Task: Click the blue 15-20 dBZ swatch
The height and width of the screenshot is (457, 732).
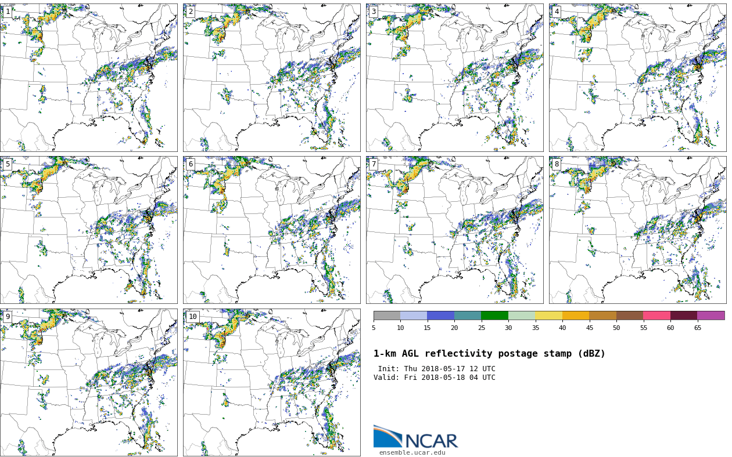Action: pos(440,315)
